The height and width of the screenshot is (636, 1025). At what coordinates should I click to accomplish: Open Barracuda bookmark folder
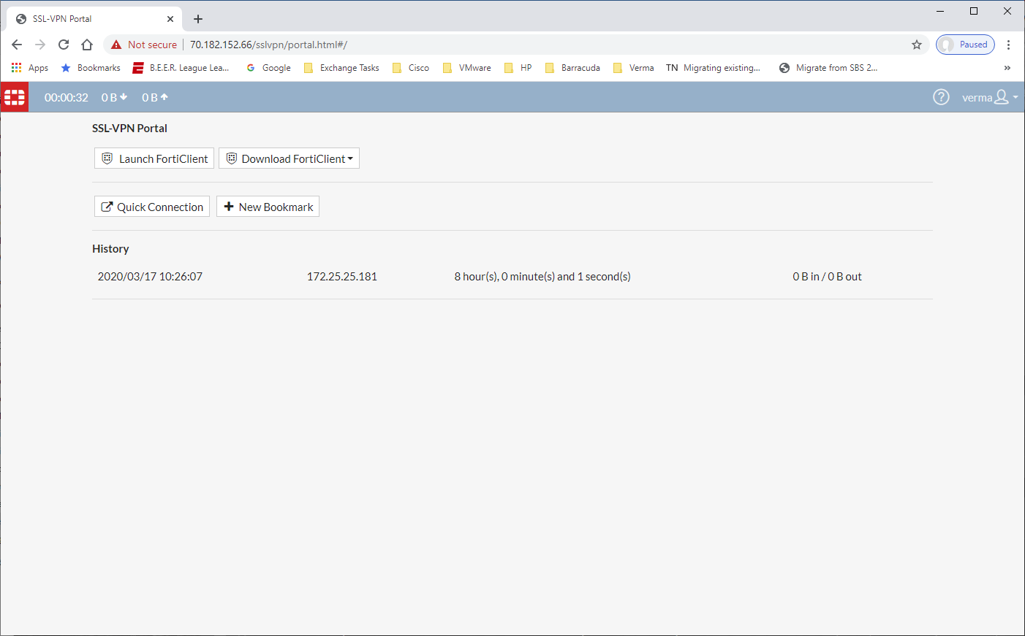572,68
